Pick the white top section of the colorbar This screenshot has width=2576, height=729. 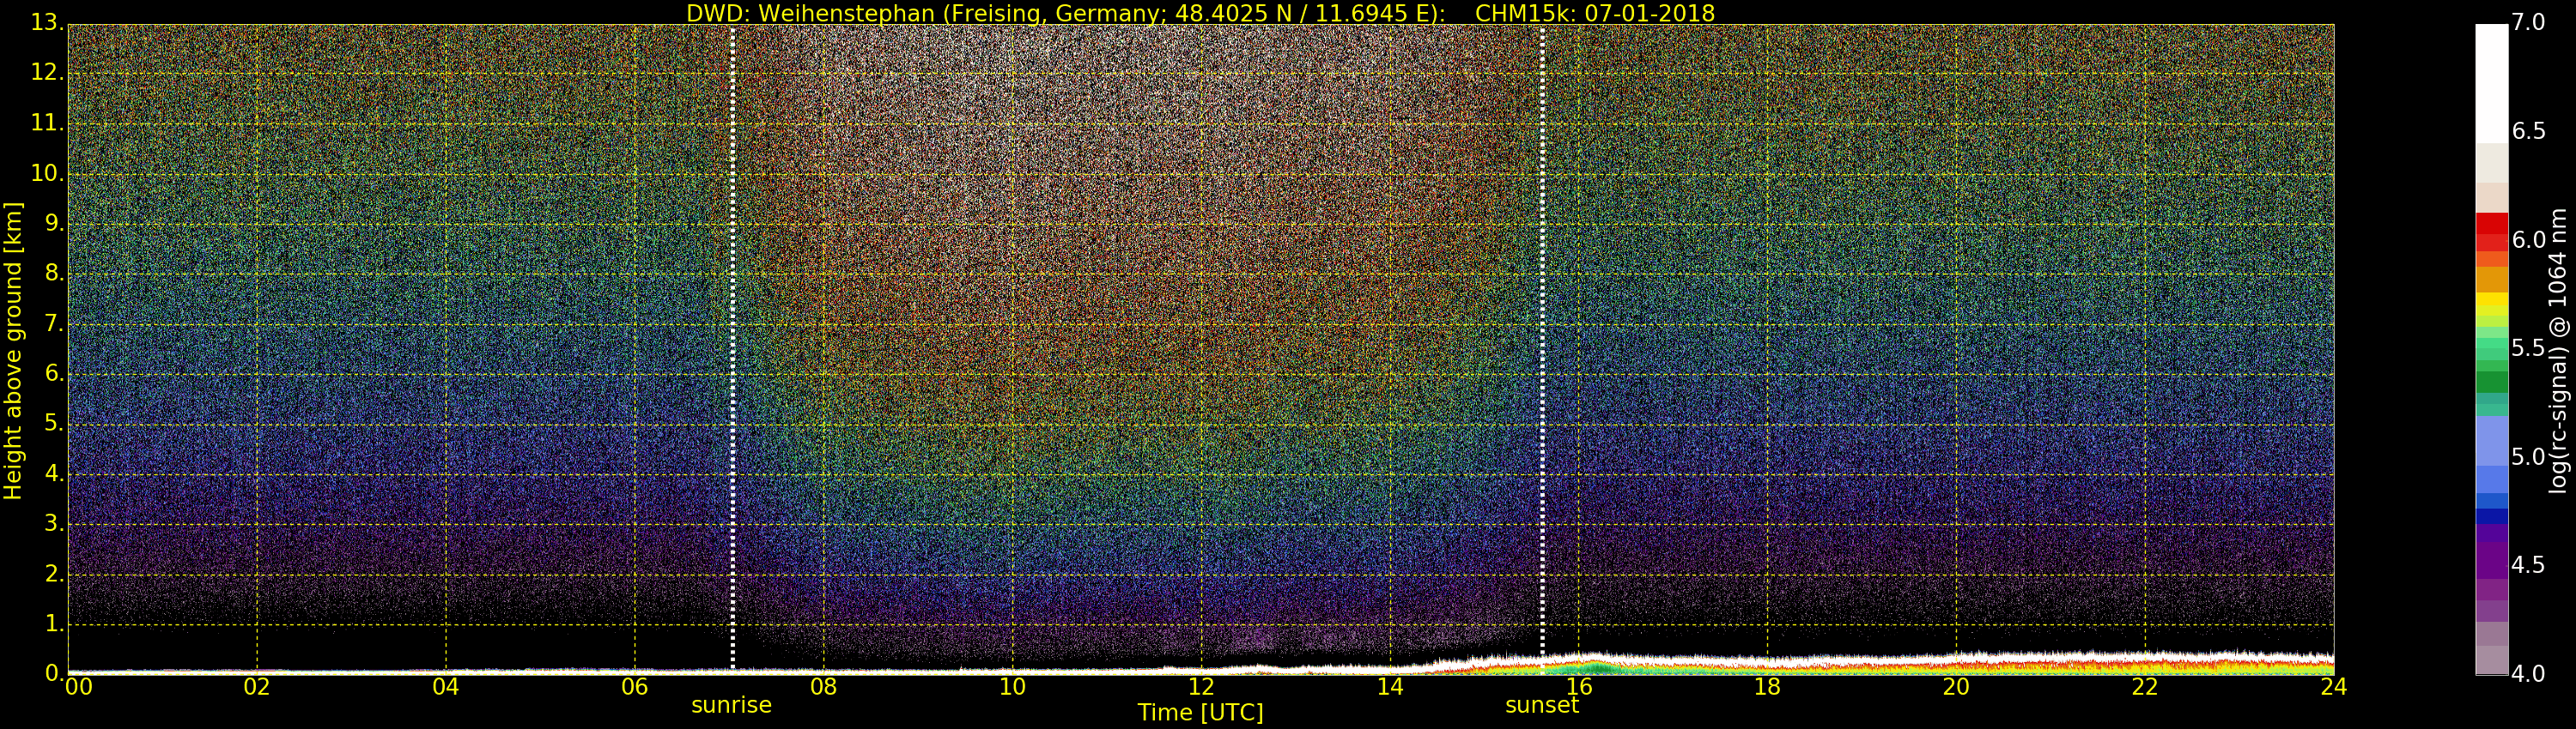pyautogui.click(x=2491, y=80)
